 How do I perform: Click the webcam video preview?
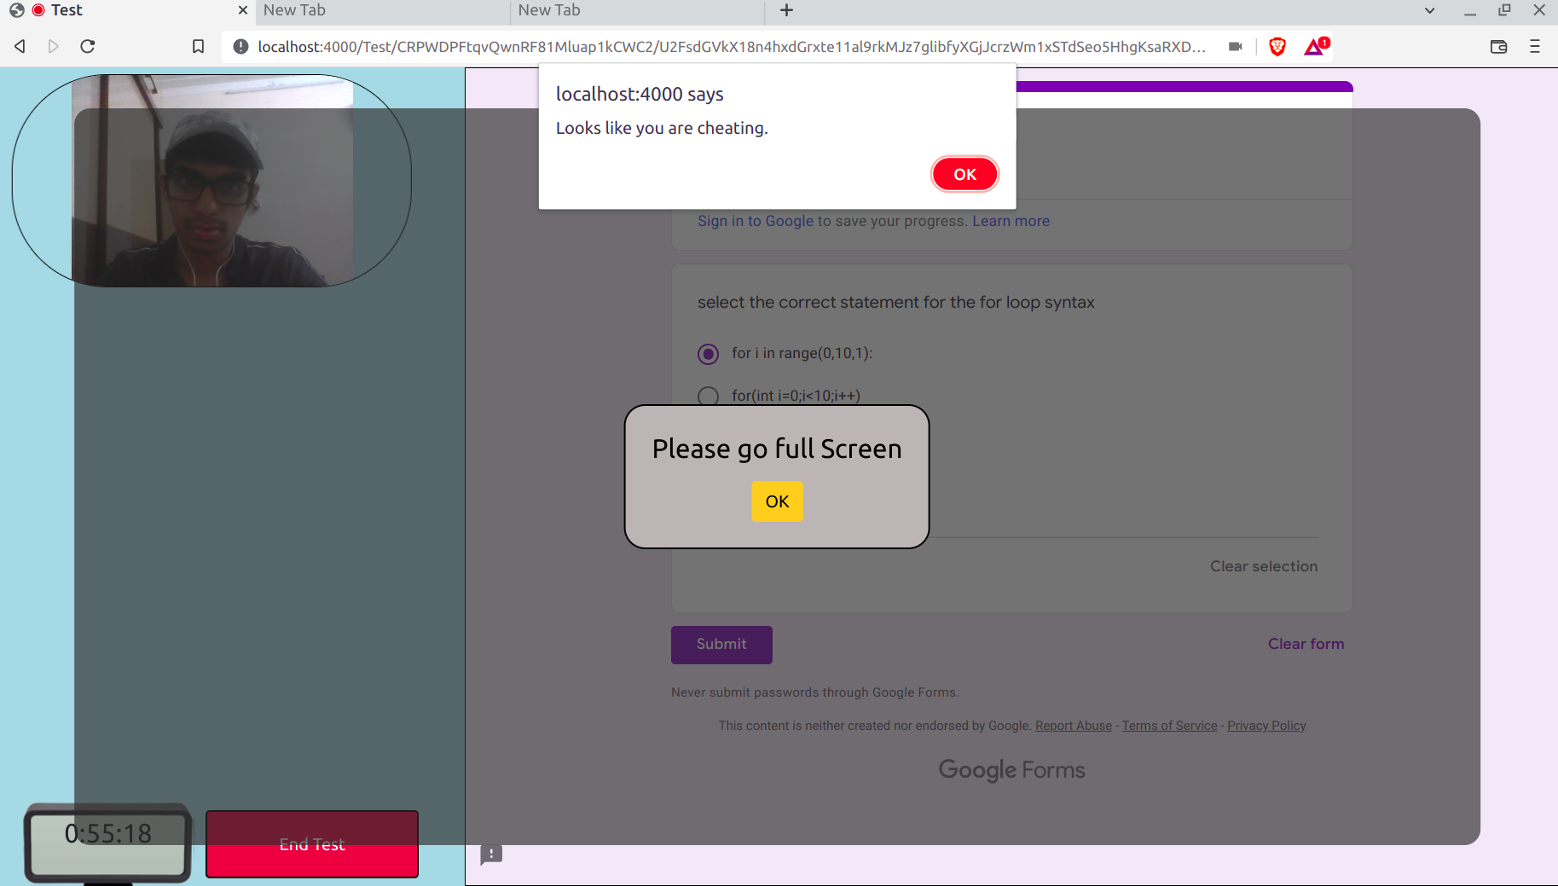pyautogui.click(x=211, y=181)
